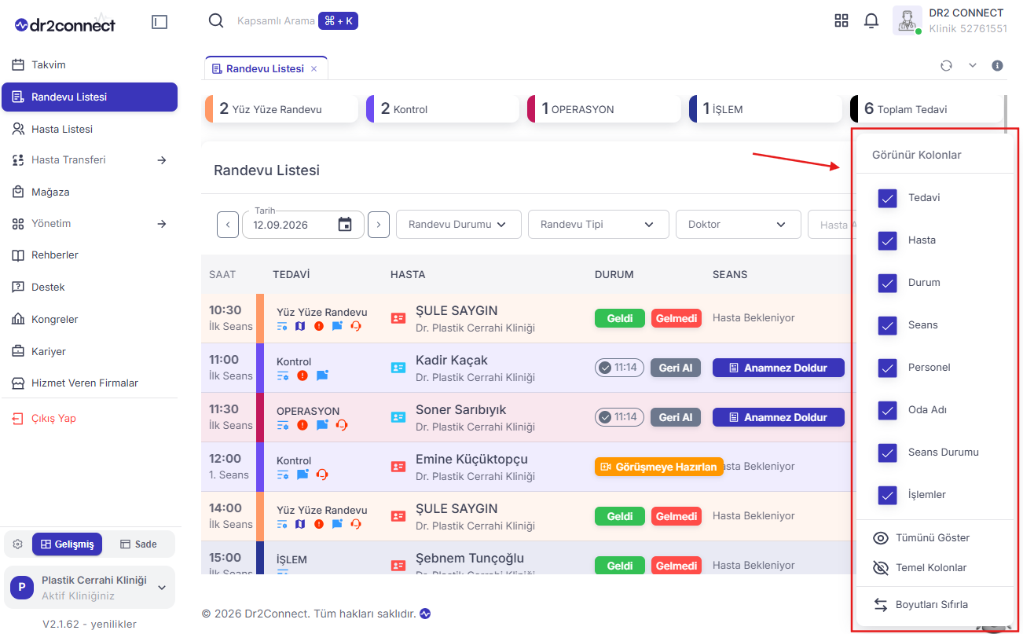Switch to Sade view mode

coord(138,544)
